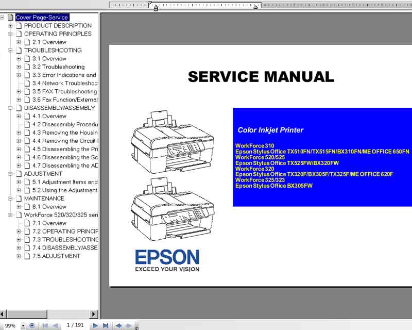Expand the 4.3 Removing the Housing bookmark

click(x=19, y=133)
